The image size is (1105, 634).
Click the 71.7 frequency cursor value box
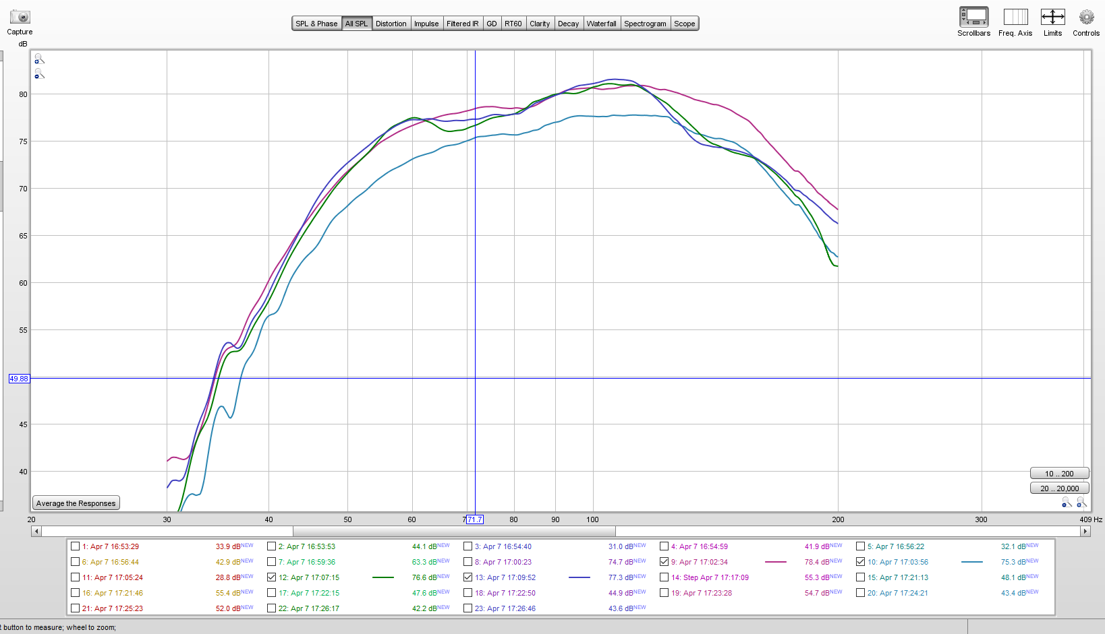point(475,519)
